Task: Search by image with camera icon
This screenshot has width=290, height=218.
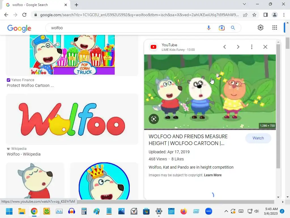Action: click(221, 28)
